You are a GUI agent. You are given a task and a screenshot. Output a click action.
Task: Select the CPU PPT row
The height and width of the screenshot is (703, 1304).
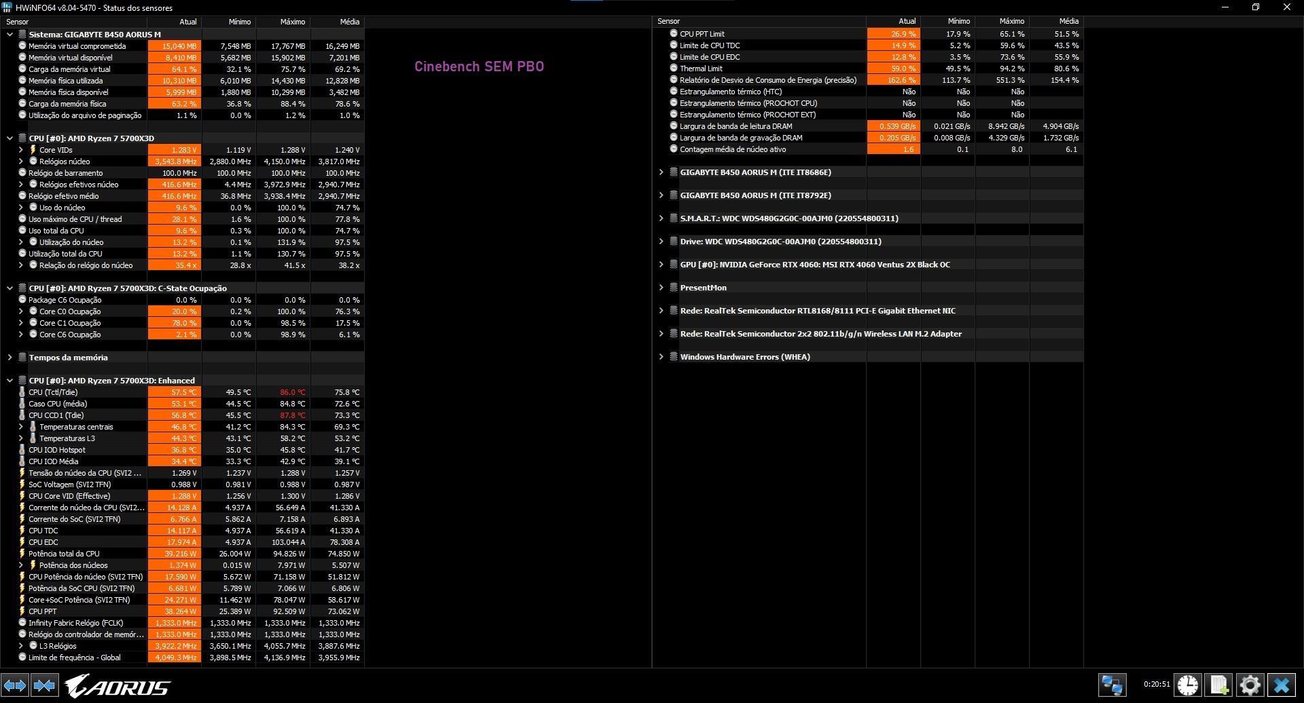pos(183,611)
